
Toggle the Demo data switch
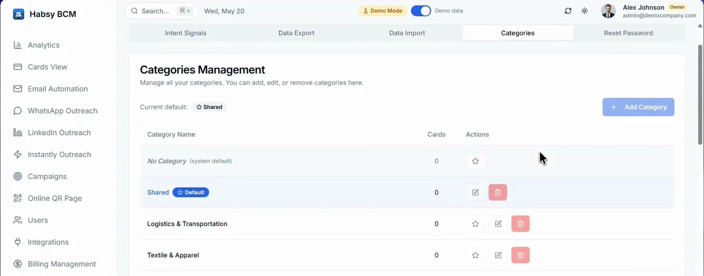(421, 11)
